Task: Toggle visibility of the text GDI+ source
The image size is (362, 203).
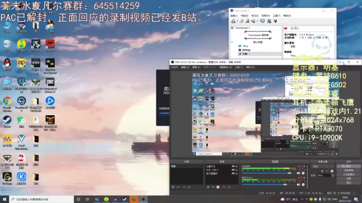Action: (x=233, y=170)
